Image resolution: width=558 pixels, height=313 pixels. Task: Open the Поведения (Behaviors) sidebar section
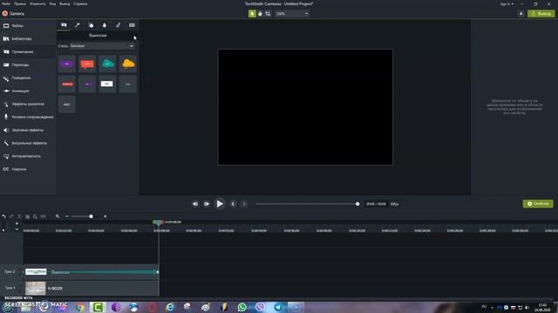(x=28, y=78)
